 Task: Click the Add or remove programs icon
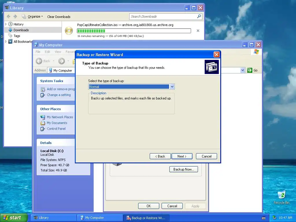43,89
